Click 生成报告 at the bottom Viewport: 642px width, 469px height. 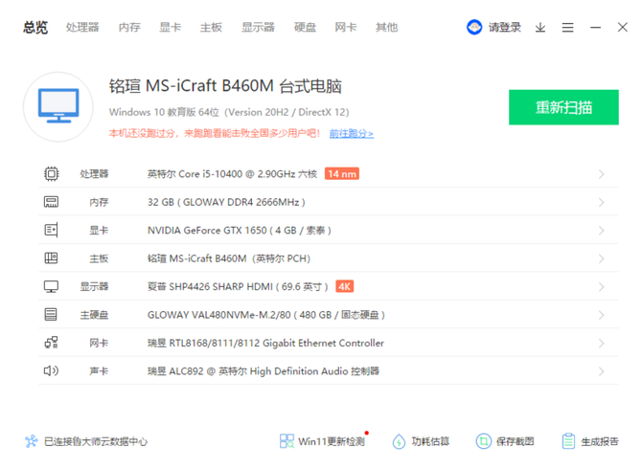(589, 441)
